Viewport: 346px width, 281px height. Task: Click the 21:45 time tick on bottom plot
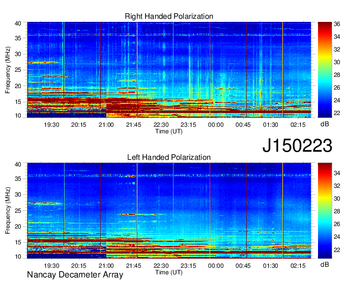(x=134, y=266)
